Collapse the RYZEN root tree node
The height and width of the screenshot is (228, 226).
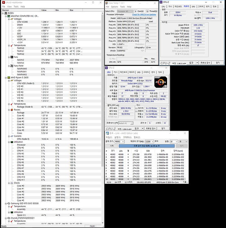click(3, 13)
